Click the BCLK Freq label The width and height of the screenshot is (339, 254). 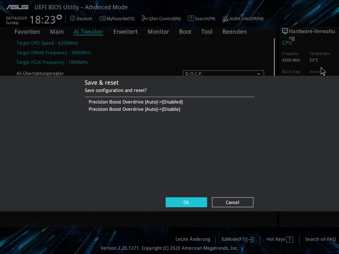pos(291,72)
